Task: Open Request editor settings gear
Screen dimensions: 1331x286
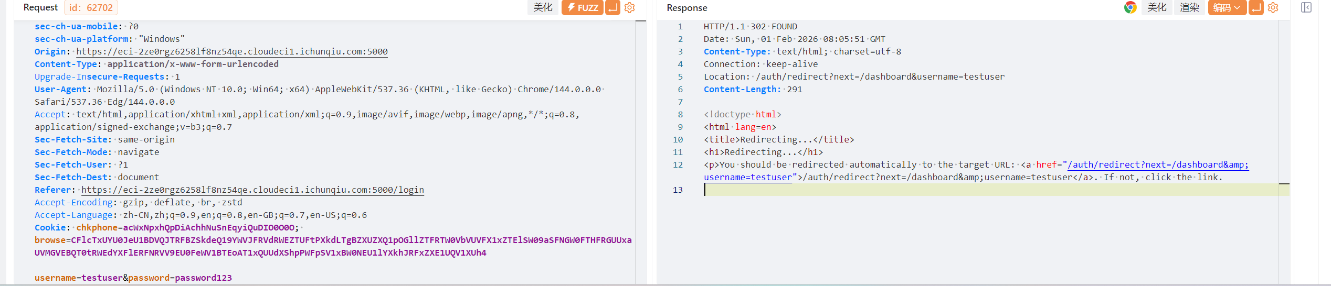Action: pyautogui.click(x=630, y=8)
